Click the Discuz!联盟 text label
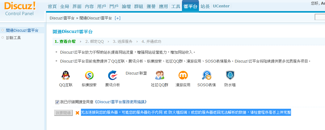This screenshot has width=325, height=130. tap(136, 73)
